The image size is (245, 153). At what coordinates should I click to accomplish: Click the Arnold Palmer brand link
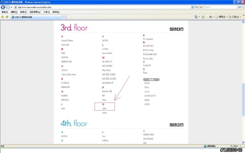pyautogui.click(x=67, y=41)
